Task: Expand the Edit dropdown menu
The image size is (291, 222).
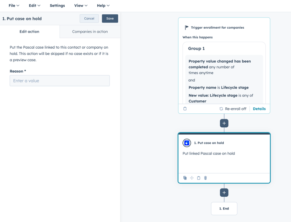Action: (x=34, y=6)
